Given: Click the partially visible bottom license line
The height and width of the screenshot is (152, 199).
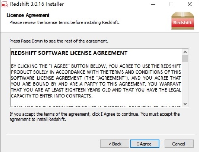Looking at the screenshot, I should (x=96, y=106).
